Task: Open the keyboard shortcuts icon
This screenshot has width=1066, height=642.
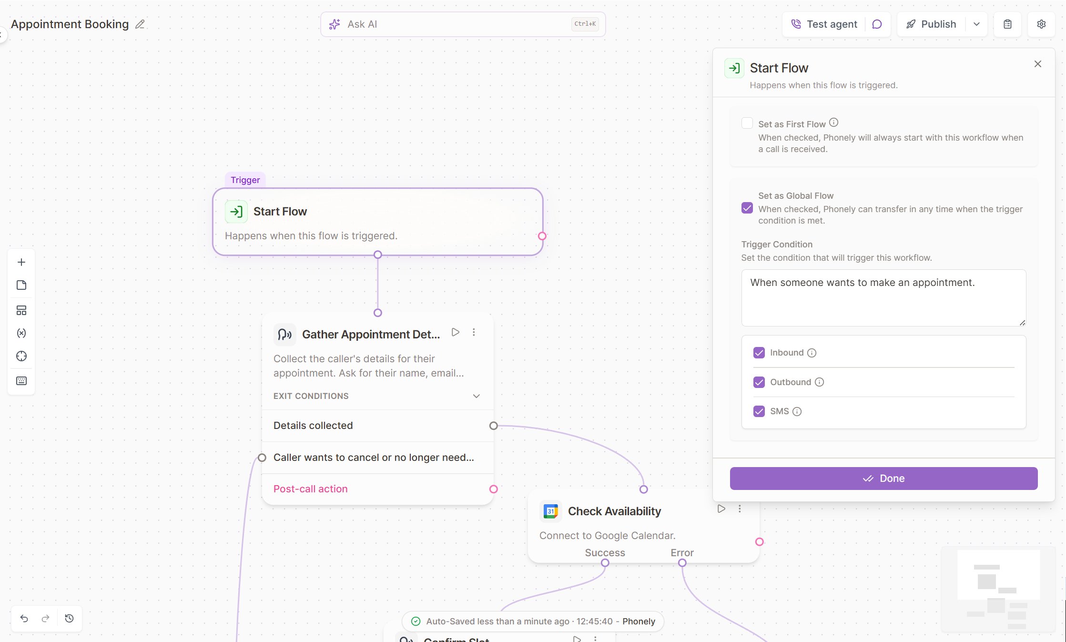Action: coord(21,381)
